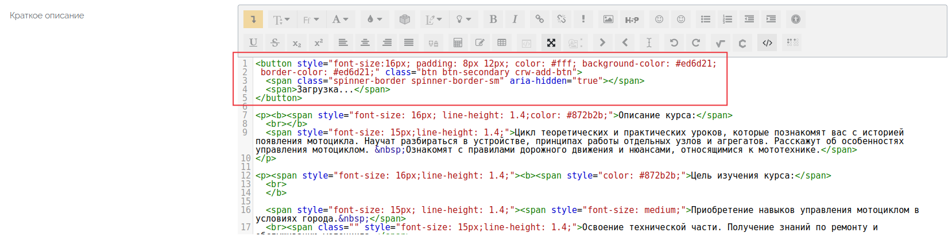Toggle the HTML source code view

pyautogui.click(x=767, y=43)
